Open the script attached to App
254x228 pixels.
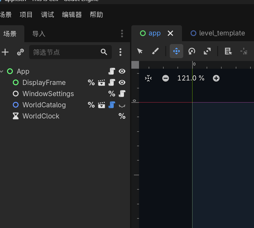(112, 71)
